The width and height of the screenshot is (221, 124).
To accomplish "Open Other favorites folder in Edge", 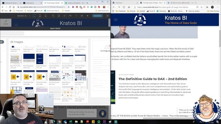I will pos(213,11).
